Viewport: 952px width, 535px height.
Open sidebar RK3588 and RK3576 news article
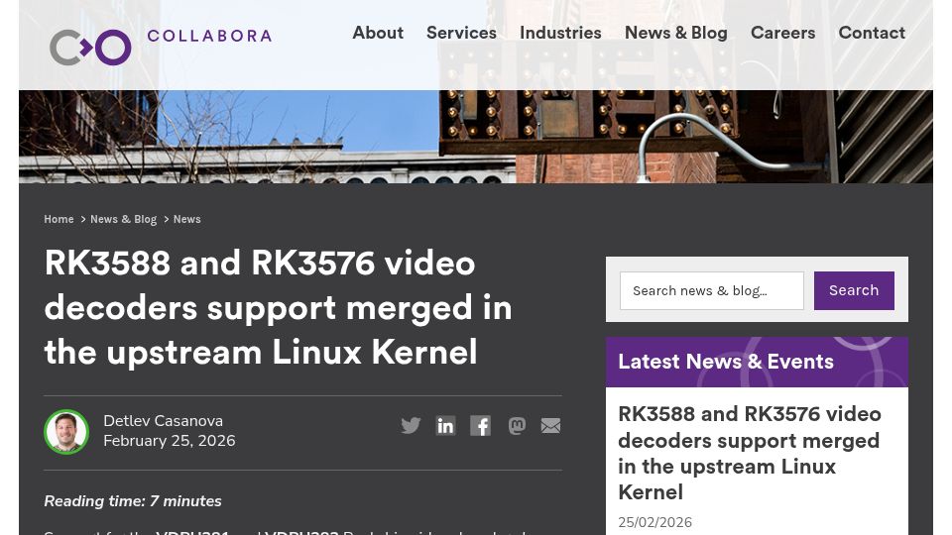tap(750, 453)
